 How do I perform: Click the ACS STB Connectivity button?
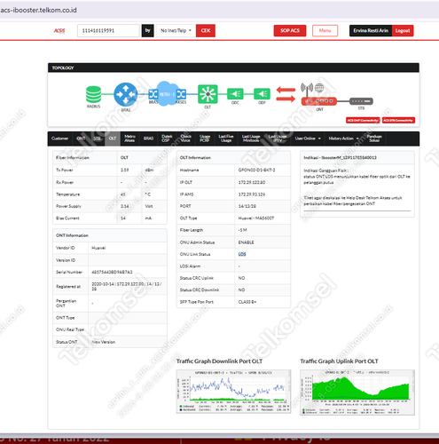[x=398, y=120]
